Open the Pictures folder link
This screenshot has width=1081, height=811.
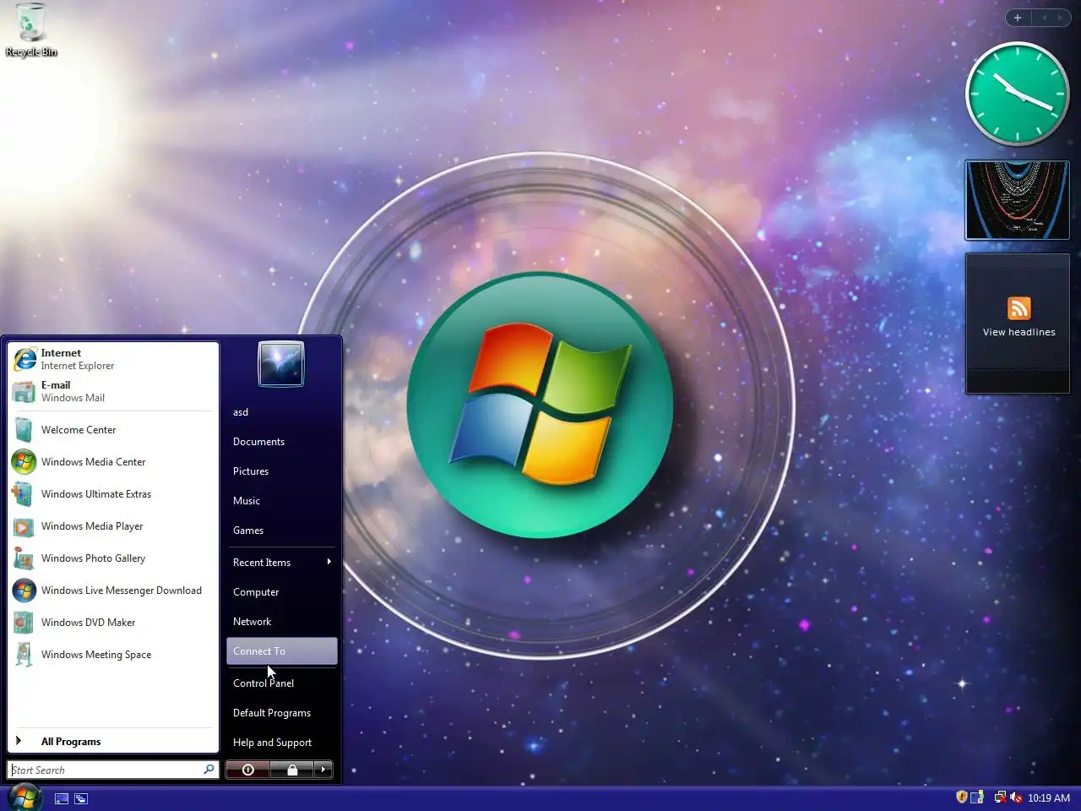pos(282,471)
